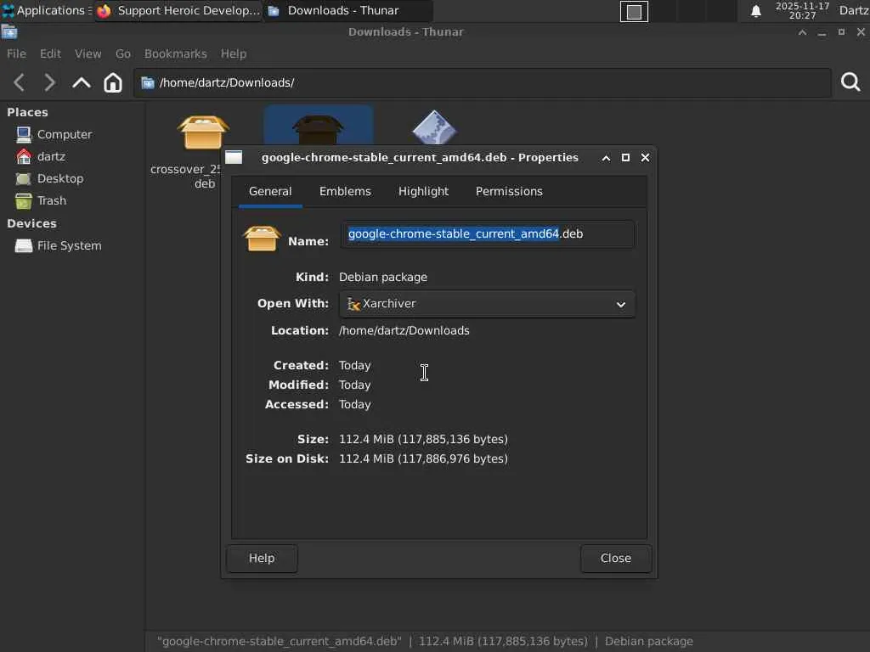870x652 pixels.
Task: Click the Location path /home/dartz/Downloads
Action: (x=404, y=330)
